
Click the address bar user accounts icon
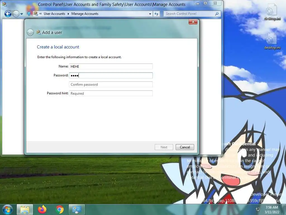click(x=36, y=13)
